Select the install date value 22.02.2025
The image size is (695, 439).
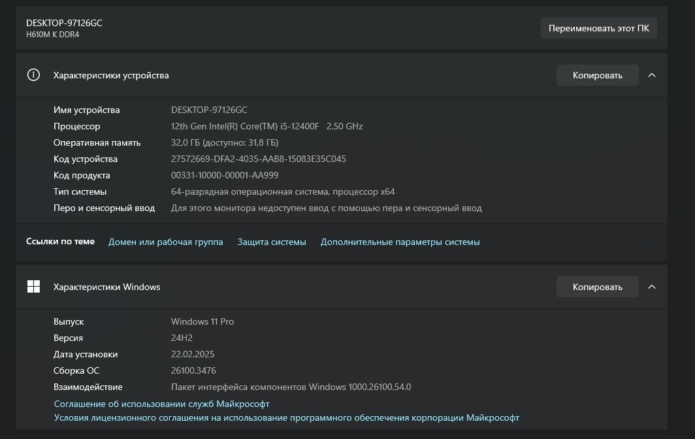coord(193,354)
